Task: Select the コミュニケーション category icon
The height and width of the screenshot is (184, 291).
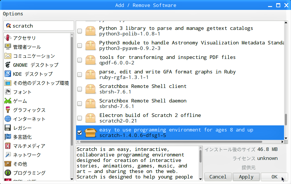Action: [x=8, y=56]
